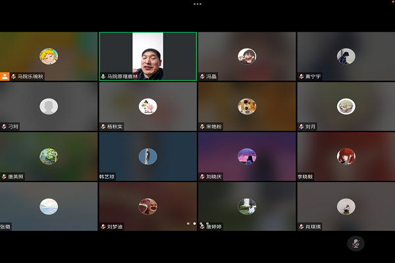395x263 pixels.
Task: Click 黄宁宇's muted microphone icon
Action: pos(301,76)
